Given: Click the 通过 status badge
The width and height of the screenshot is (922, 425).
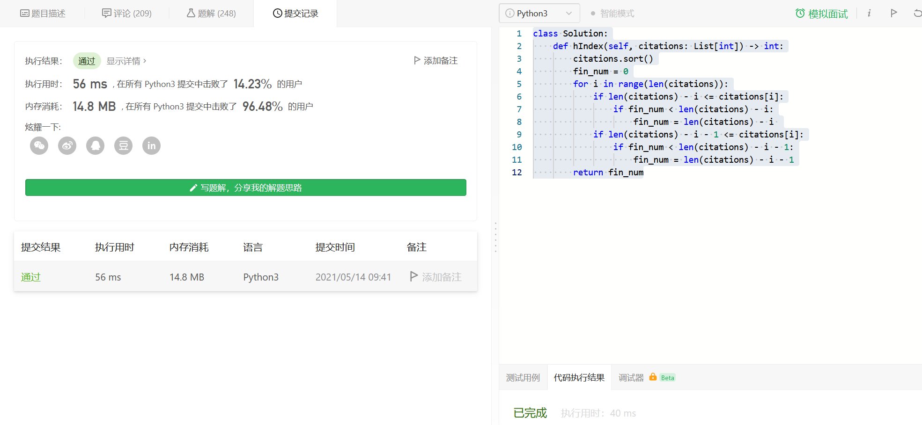Looking at the screenshot, I should [87, 61].
